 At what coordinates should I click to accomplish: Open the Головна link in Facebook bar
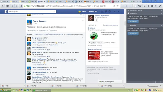(x=91, y=11)
